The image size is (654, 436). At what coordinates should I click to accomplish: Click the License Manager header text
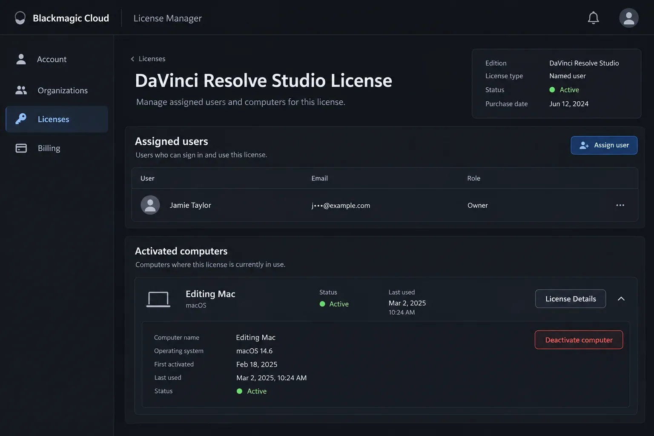(x=167, y=18)
